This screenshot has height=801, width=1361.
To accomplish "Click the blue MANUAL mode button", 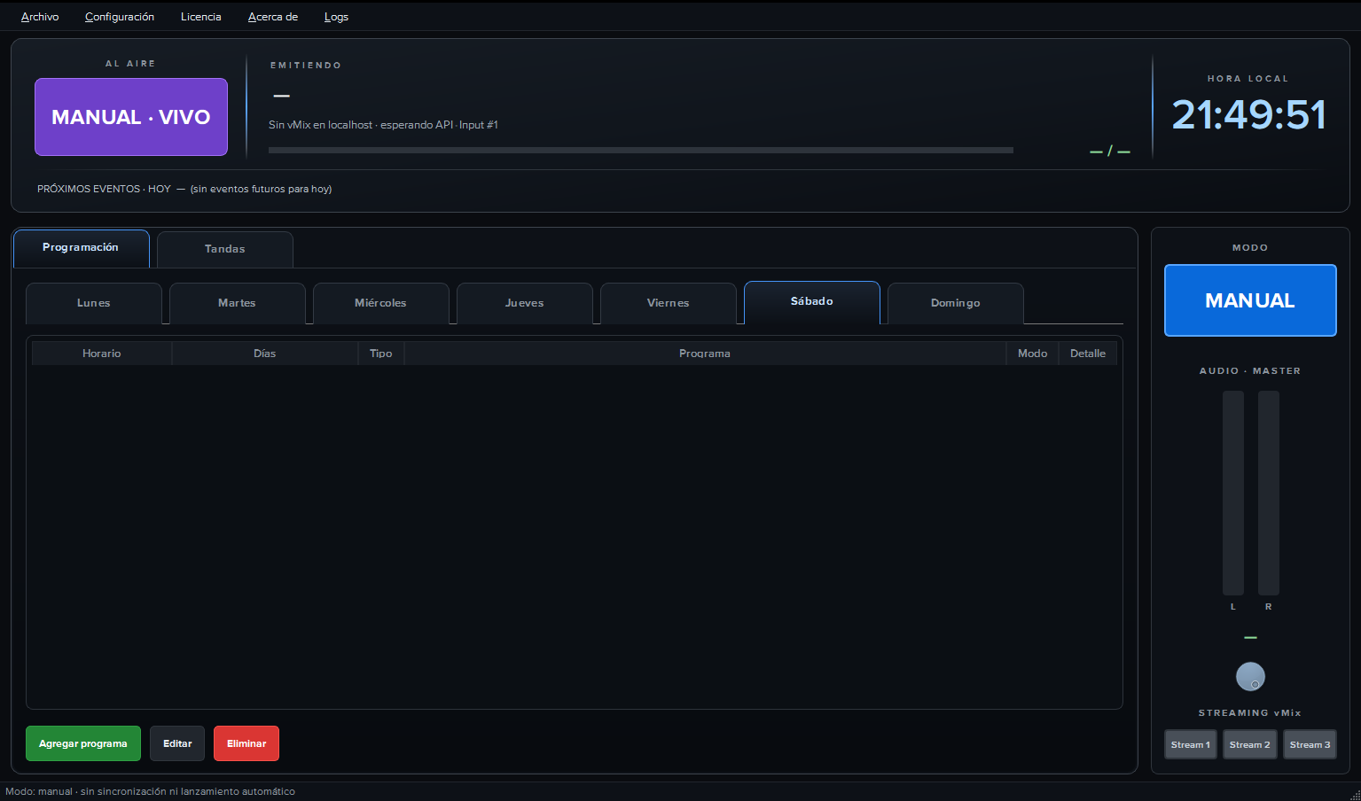I will [x=1249, y=300].
